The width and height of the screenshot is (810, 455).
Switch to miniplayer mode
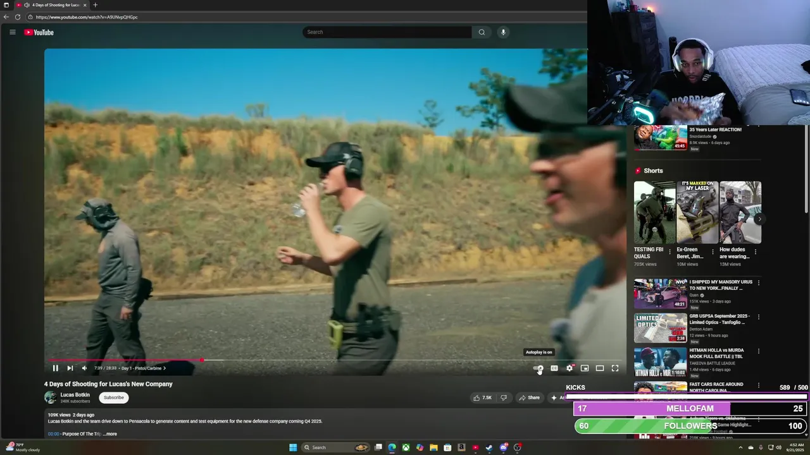click(x=585, y=368)
